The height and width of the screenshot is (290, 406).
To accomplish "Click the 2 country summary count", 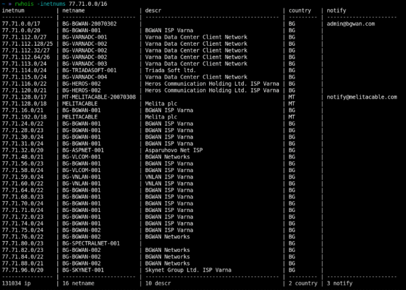I will [304, 283].
